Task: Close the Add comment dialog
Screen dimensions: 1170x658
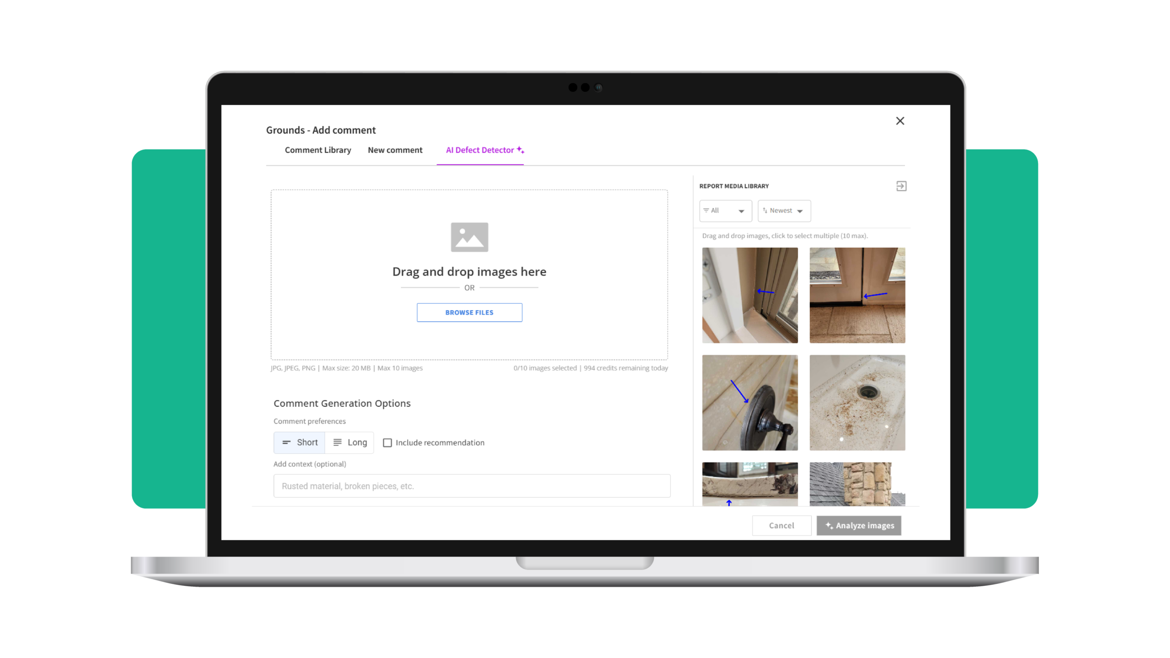Action: [x=900, y=121]
